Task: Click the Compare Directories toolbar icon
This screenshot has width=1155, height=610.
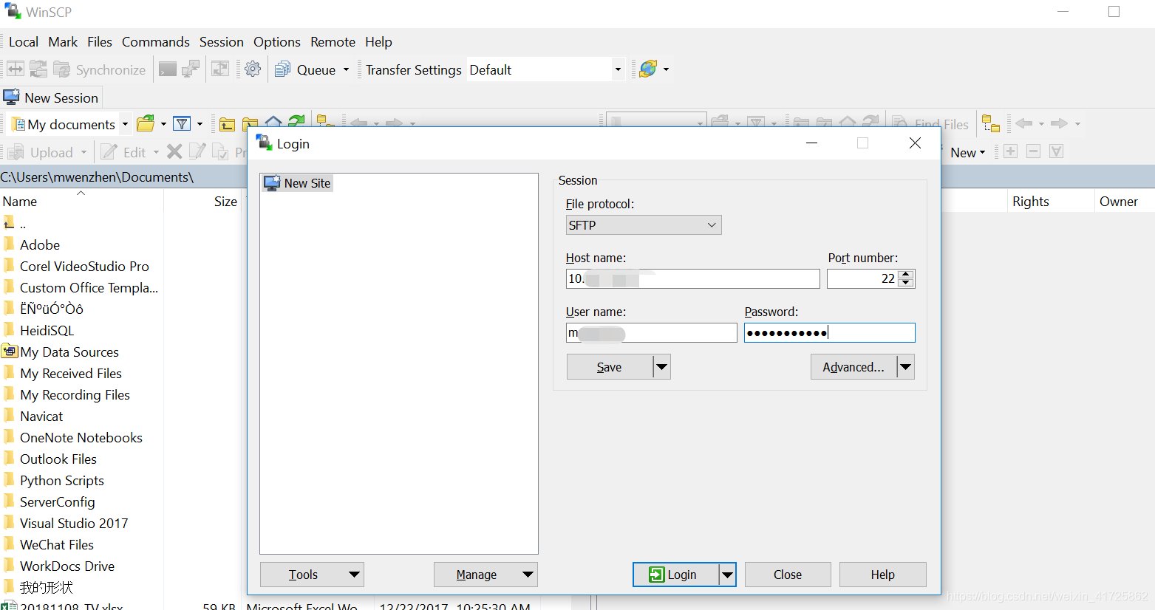Action: pyautogui.click(x=16, y=69)
